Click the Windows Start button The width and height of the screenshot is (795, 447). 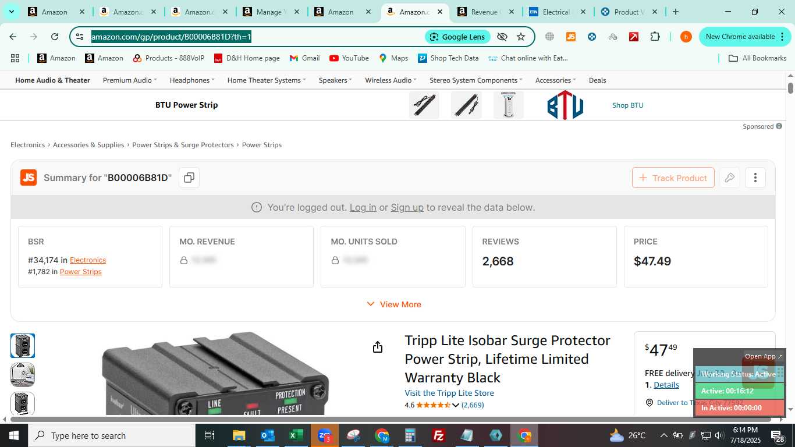click(13, 435)
